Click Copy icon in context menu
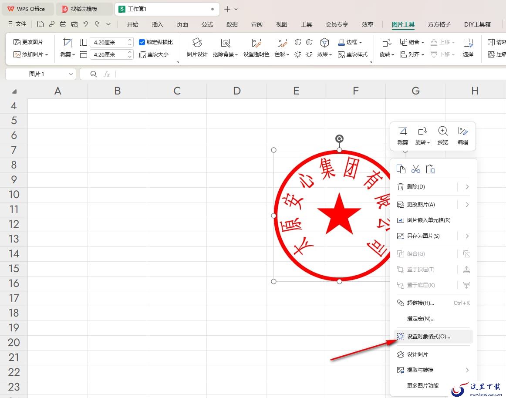Viewport: 506px width, 398px height. click(401, 169)
